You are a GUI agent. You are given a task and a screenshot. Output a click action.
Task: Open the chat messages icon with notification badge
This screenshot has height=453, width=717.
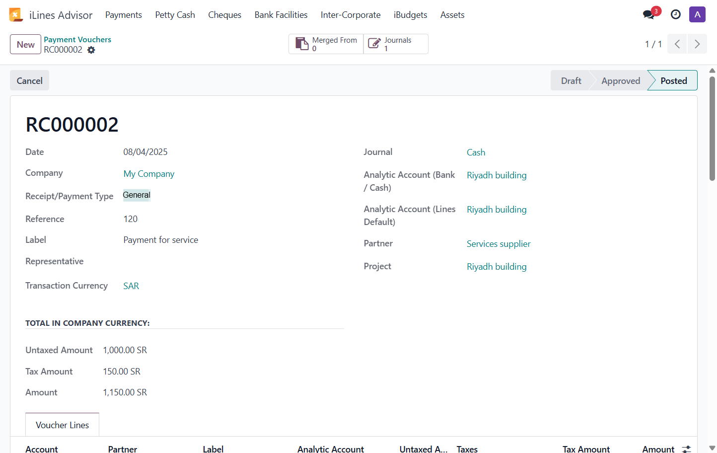(x=648, y=14)
